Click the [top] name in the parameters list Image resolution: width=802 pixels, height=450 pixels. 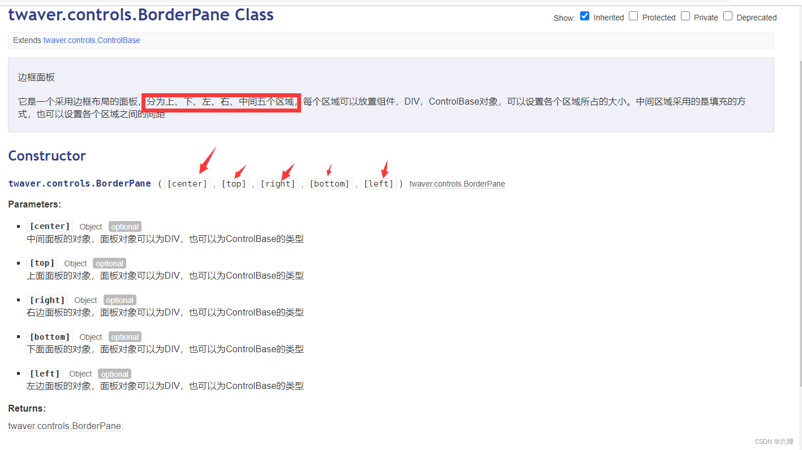click(42, 263)
